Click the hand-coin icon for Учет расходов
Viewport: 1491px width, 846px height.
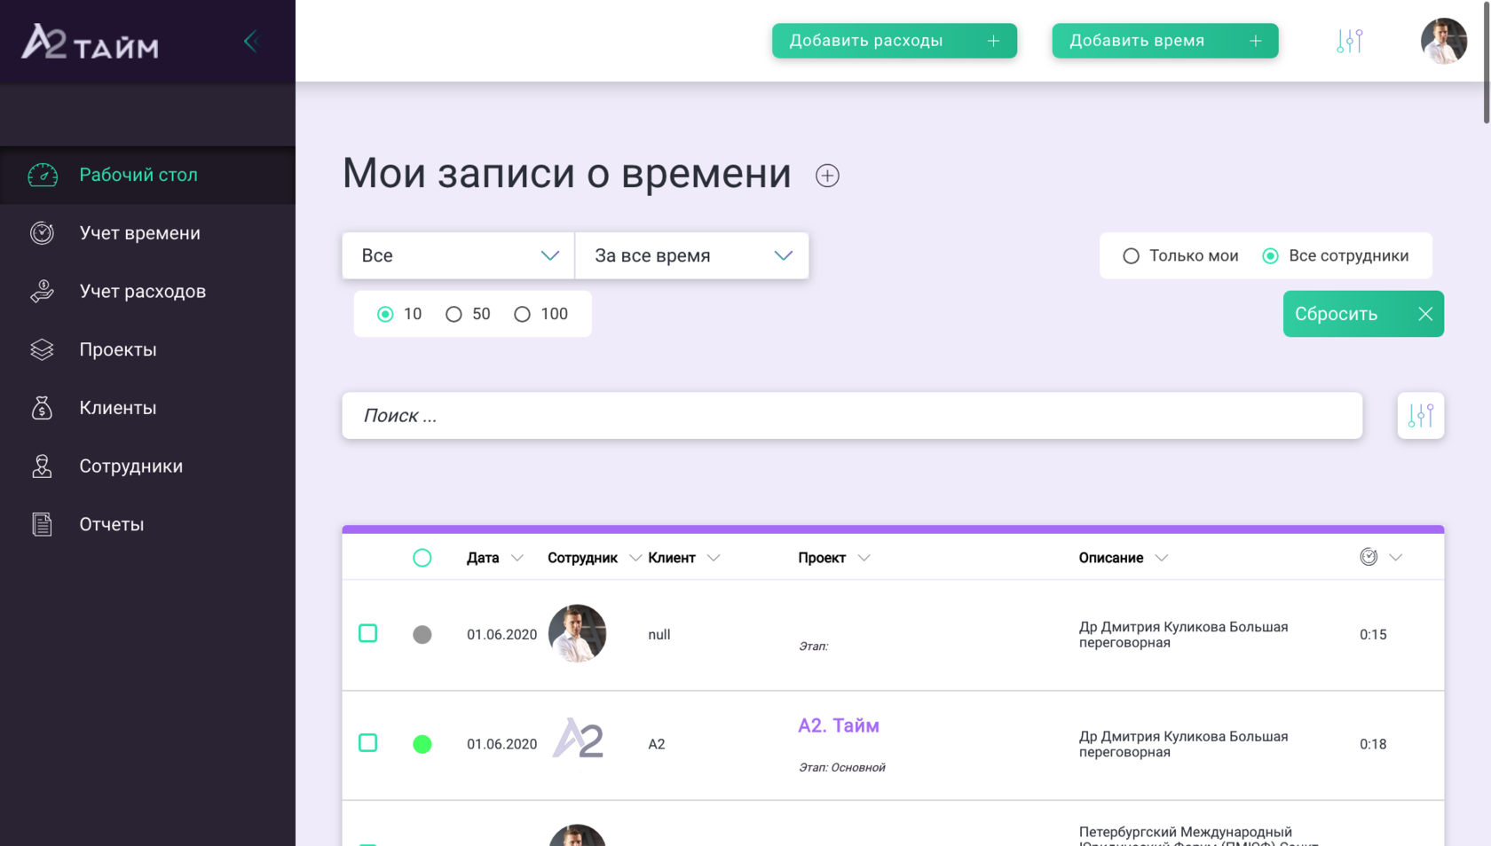point(42,291)
